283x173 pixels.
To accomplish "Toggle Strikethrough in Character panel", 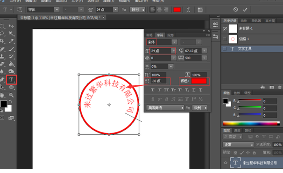I will click(x=200, y=90).
